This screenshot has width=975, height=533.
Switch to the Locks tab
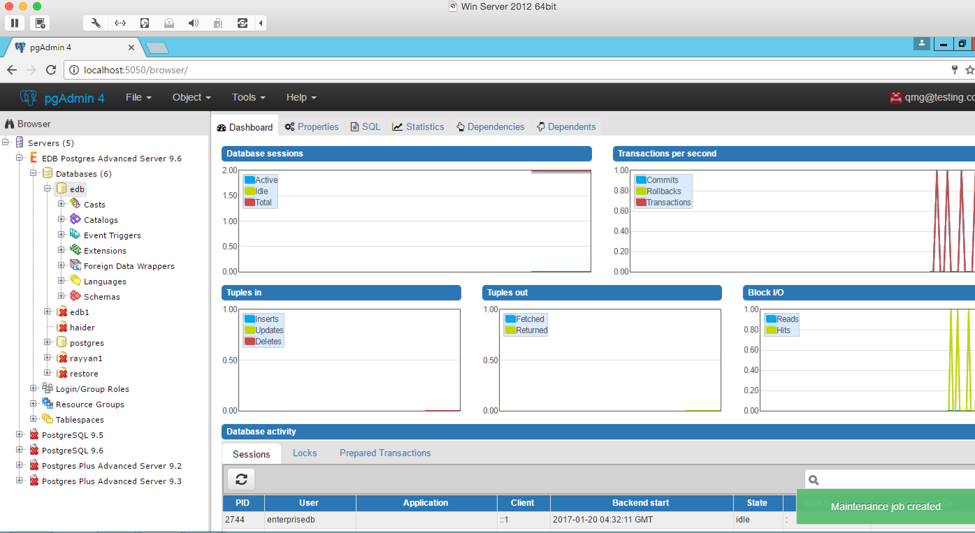pos(304,453)
